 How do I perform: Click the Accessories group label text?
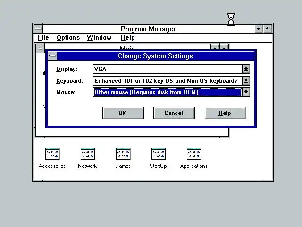coord(52,166)
